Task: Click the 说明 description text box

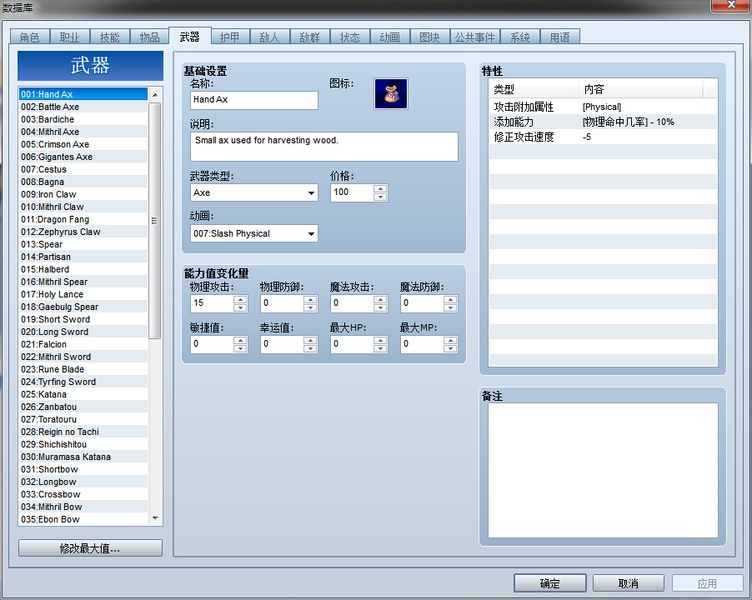Action: pyautogui.click(x=324, y=147)
